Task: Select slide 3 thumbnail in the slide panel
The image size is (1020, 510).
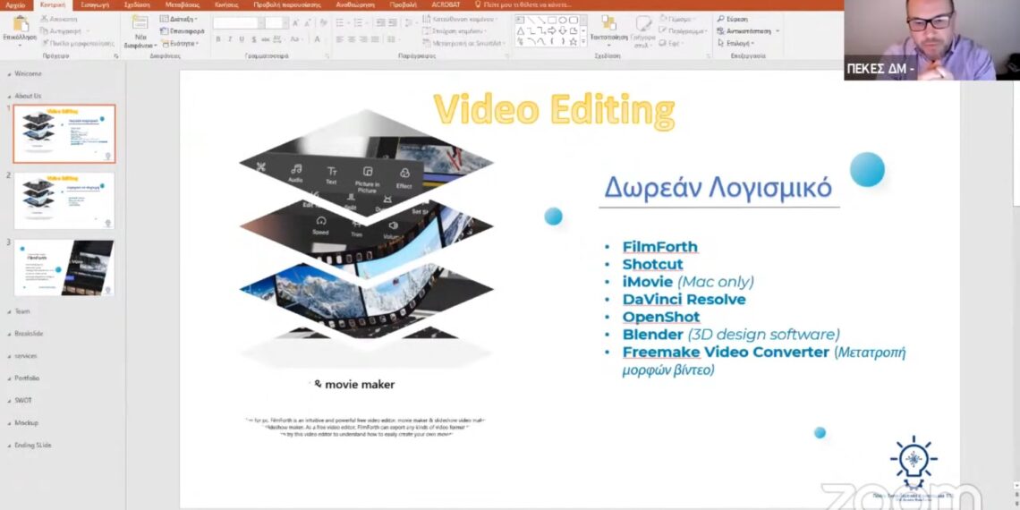Action: [x=64, y=267]
